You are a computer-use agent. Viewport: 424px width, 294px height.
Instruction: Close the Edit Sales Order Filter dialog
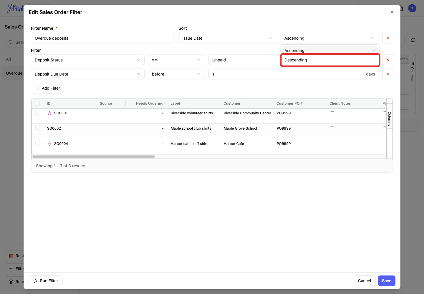(392, 12)
